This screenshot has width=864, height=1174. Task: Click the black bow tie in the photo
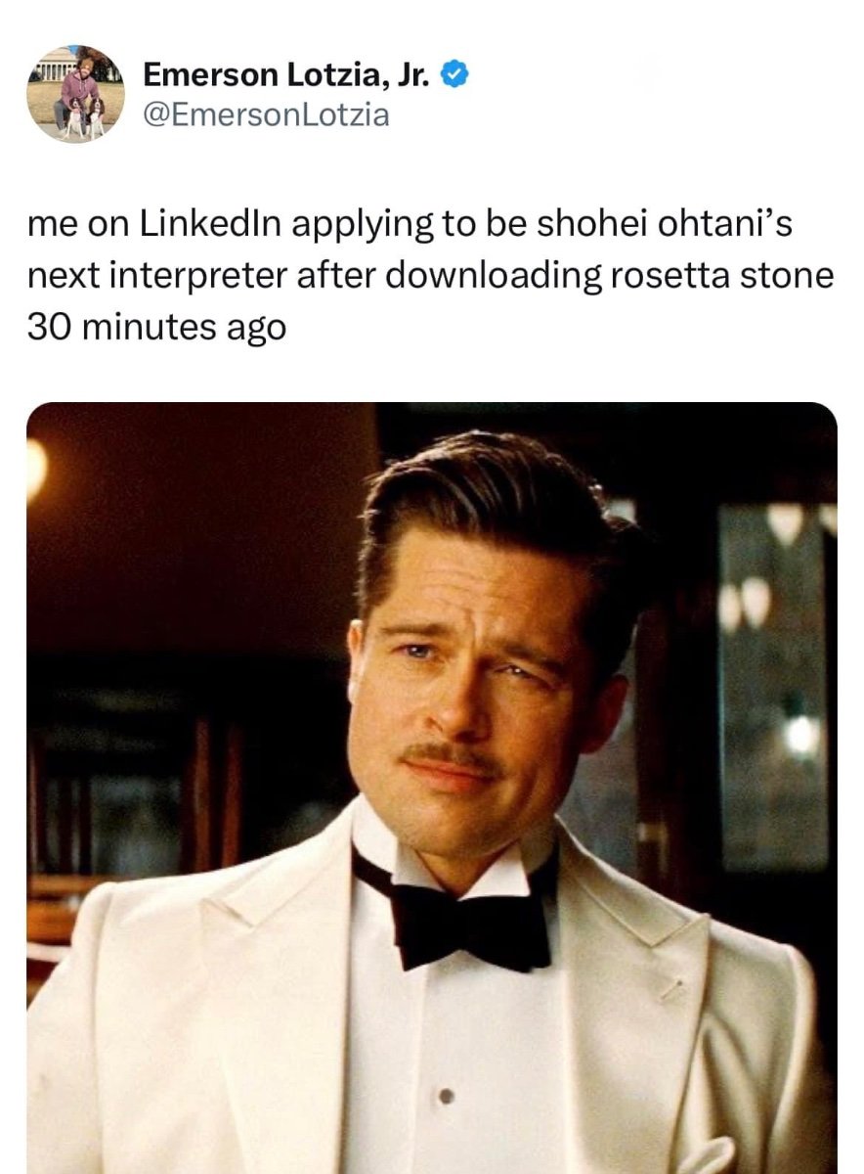tap(454, 915)
